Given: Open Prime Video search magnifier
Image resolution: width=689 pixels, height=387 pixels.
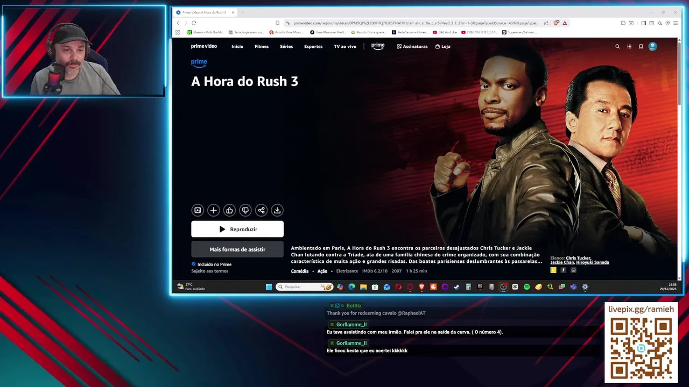Looking at the screenshot, I should [x=617, y=46].
